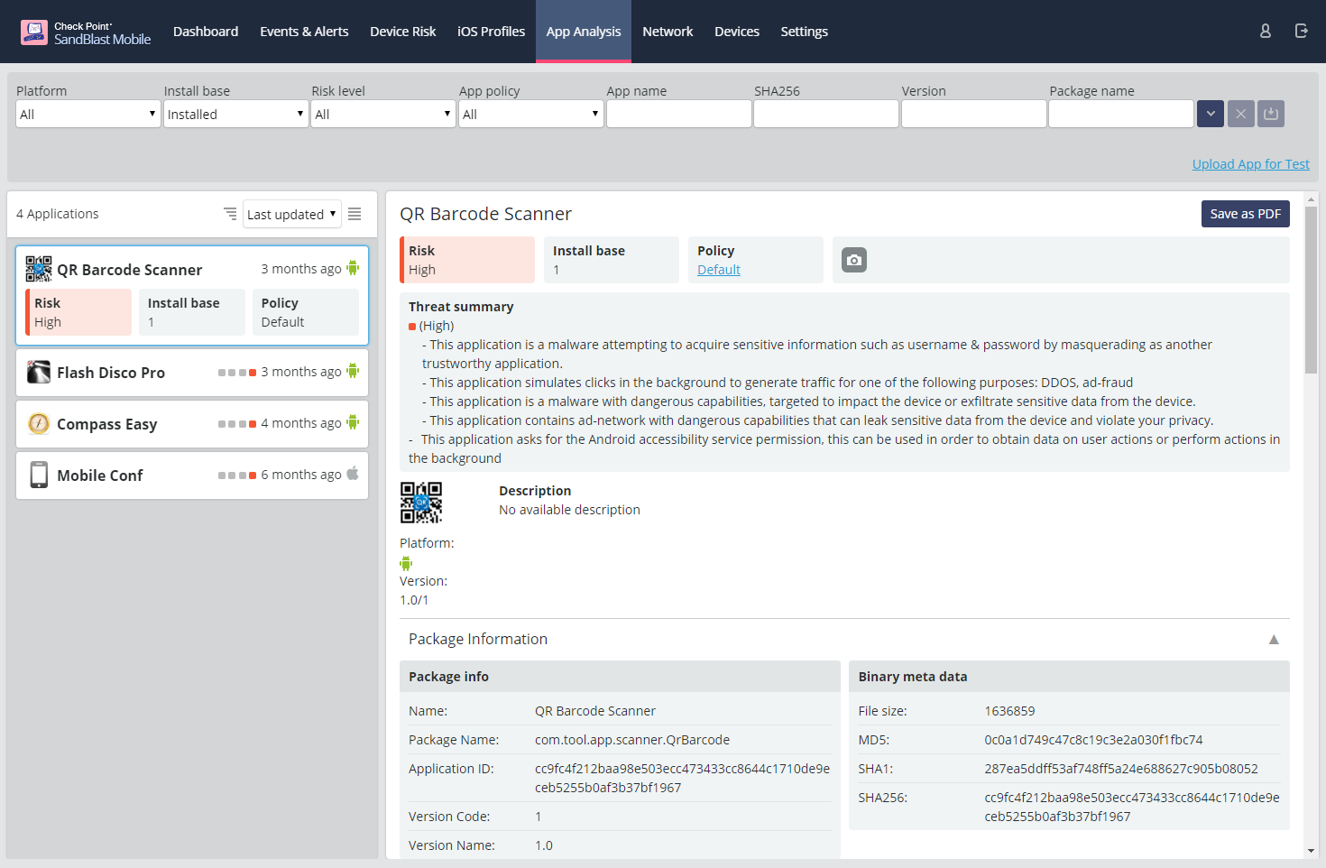Image resolution: width=1326 pixels, height=868 pixels.
Task: Open Events & Alerts tab
Action: 304,32
